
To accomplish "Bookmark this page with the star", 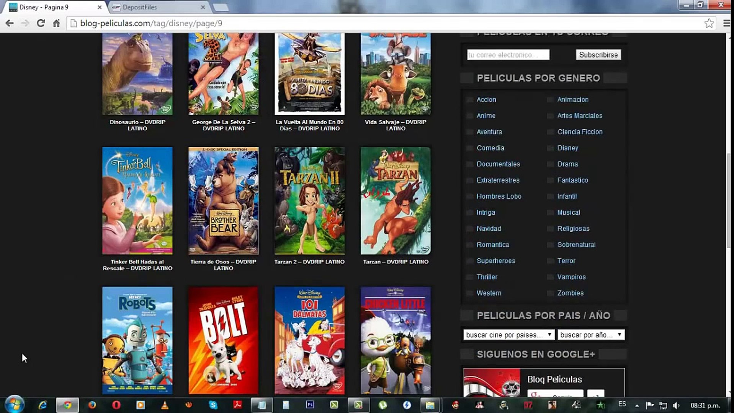I will click(709, 23).
